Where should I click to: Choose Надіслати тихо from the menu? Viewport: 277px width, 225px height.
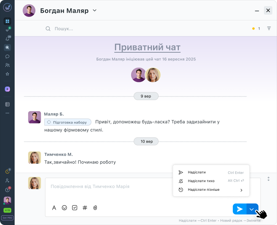[201, 181]
